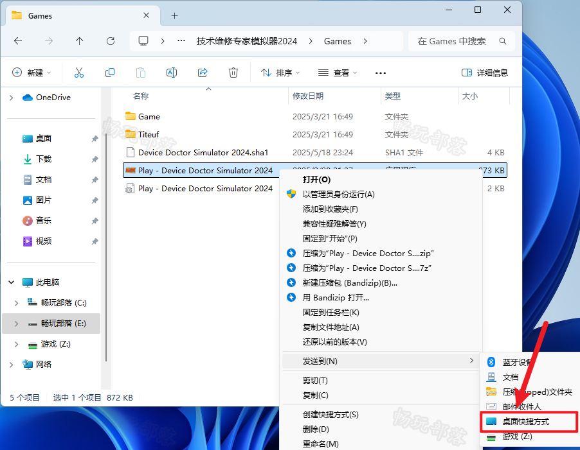
Task: Unpin 桌面 using its pin icon
Action: [95, 139]
